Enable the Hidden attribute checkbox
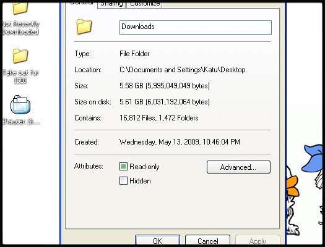 (123, 181)
